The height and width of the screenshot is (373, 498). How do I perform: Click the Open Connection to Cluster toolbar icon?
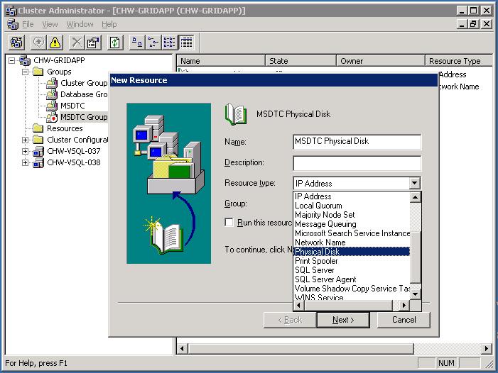16,42
